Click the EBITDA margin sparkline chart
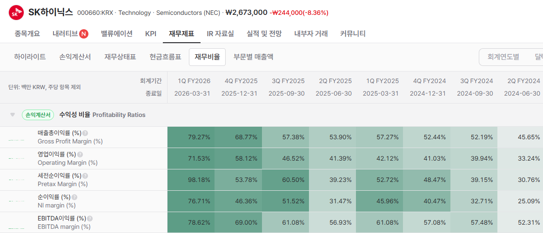This screenshot has width=543, height=233. [x=17, y=228]
